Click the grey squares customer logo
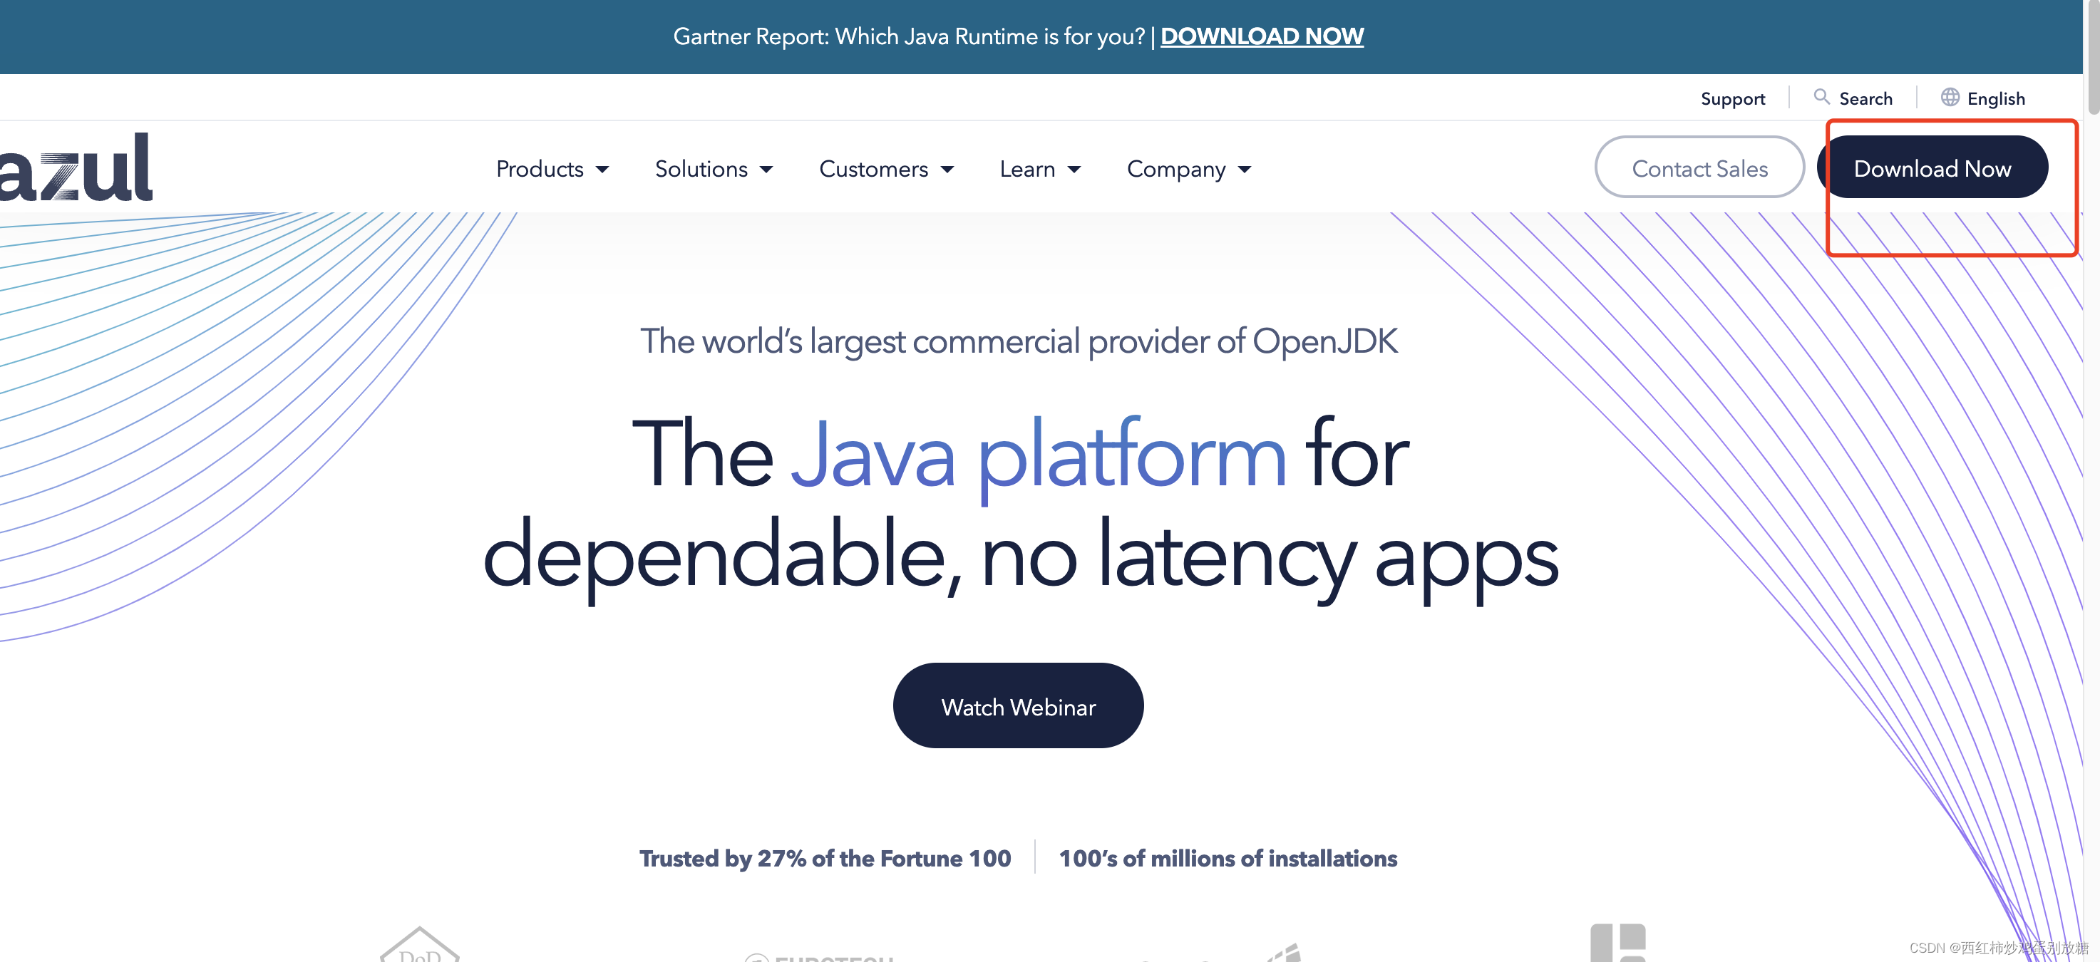The width and height of the screenshot is (2100, 962). click(1617, 943)
